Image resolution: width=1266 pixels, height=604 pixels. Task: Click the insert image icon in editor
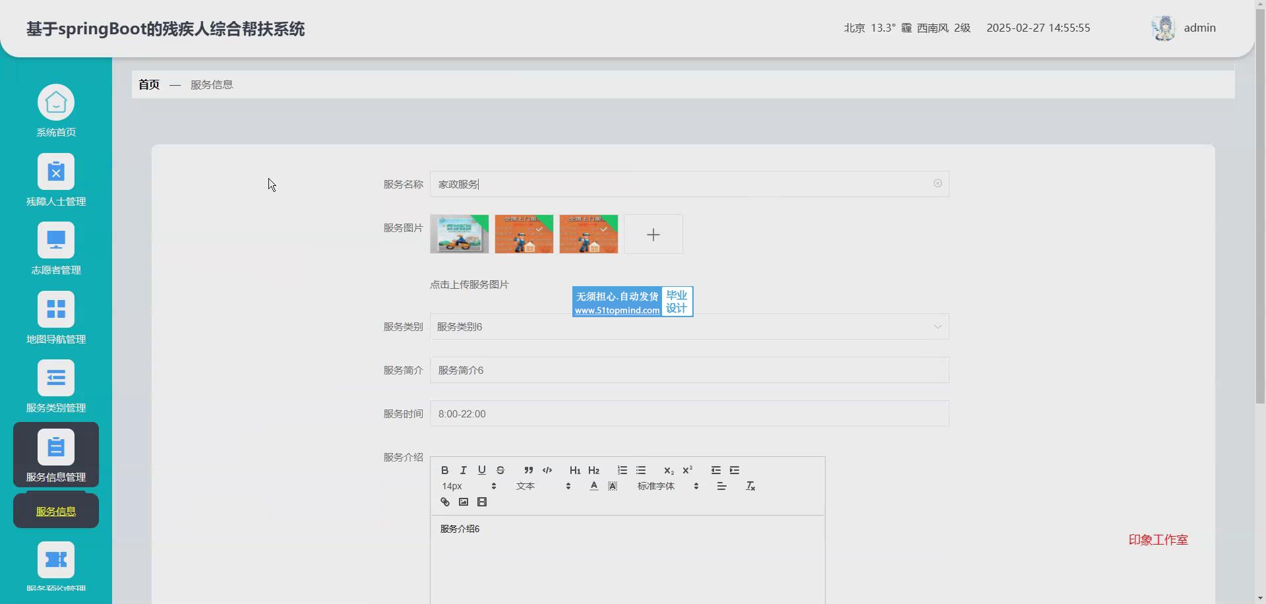point(463,502)
